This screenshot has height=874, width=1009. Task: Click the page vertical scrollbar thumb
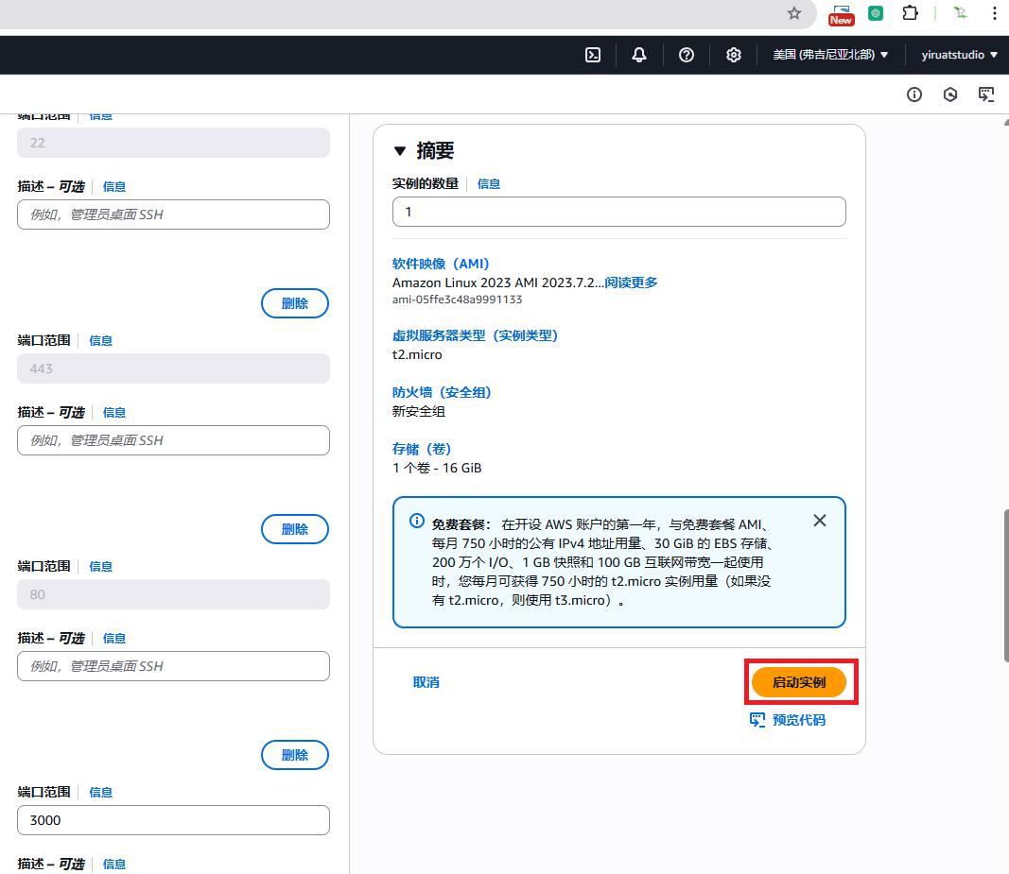coord(1006,585)
